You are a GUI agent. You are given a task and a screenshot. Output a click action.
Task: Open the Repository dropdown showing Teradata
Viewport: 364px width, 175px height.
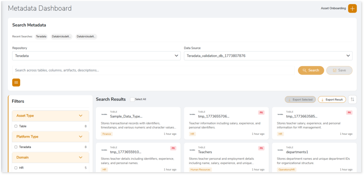(x=96, y=56)
